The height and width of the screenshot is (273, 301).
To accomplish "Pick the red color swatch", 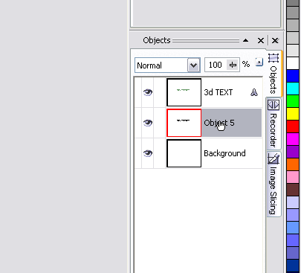I will 293,126.
